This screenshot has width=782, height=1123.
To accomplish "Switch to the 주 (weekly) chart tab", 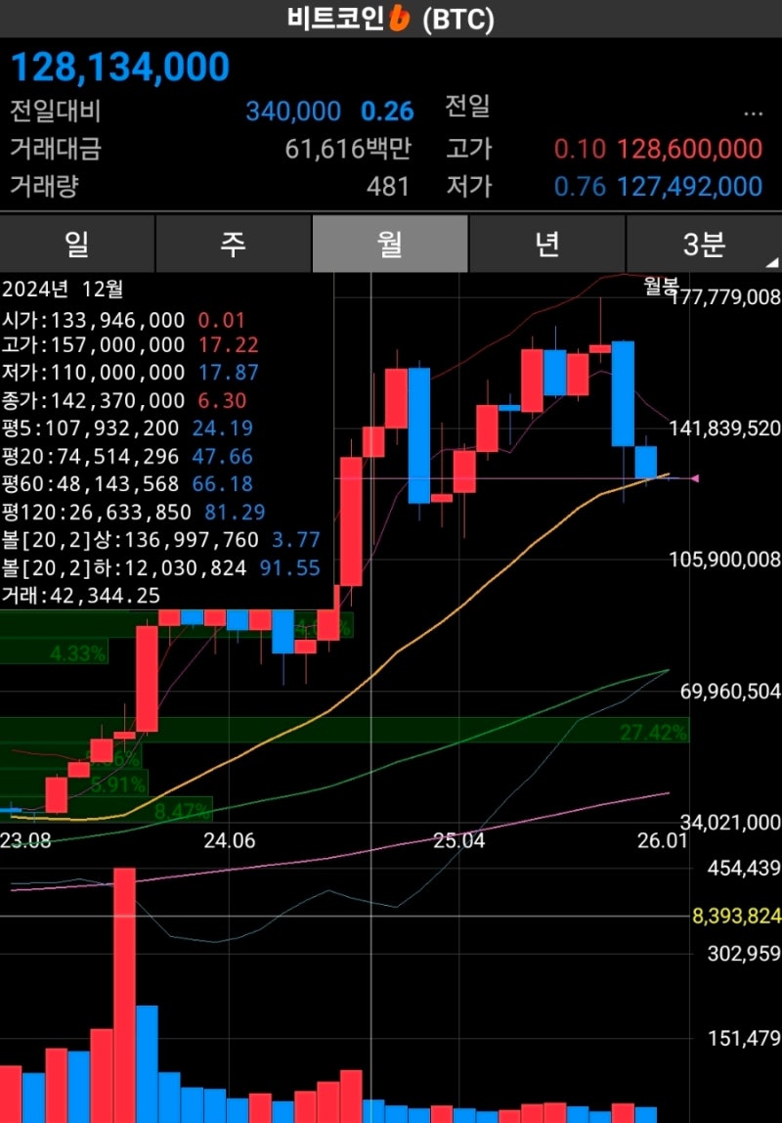I will pos(234,245).
